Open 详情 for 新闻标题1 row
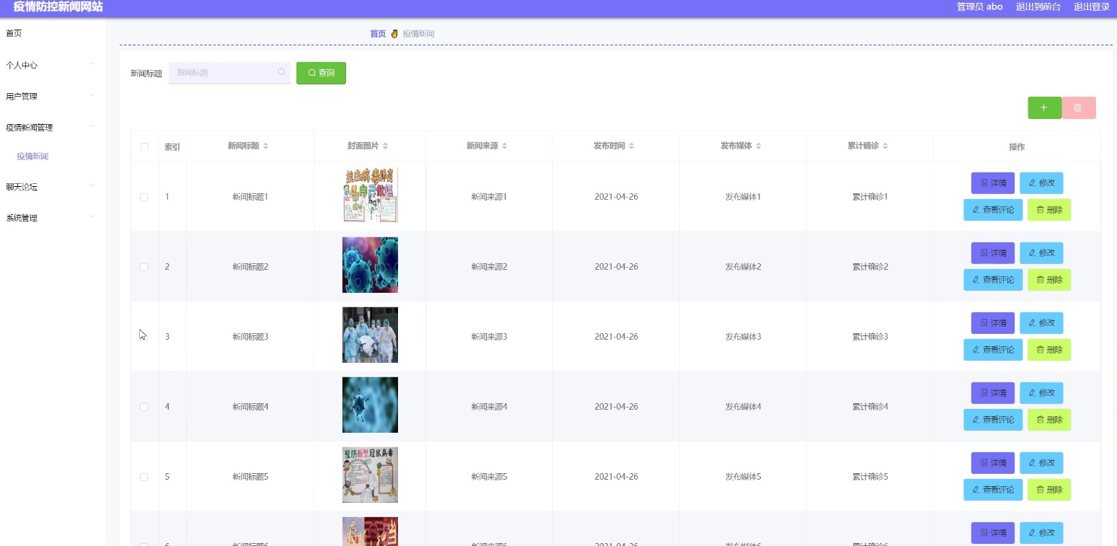 coord(993,183)
